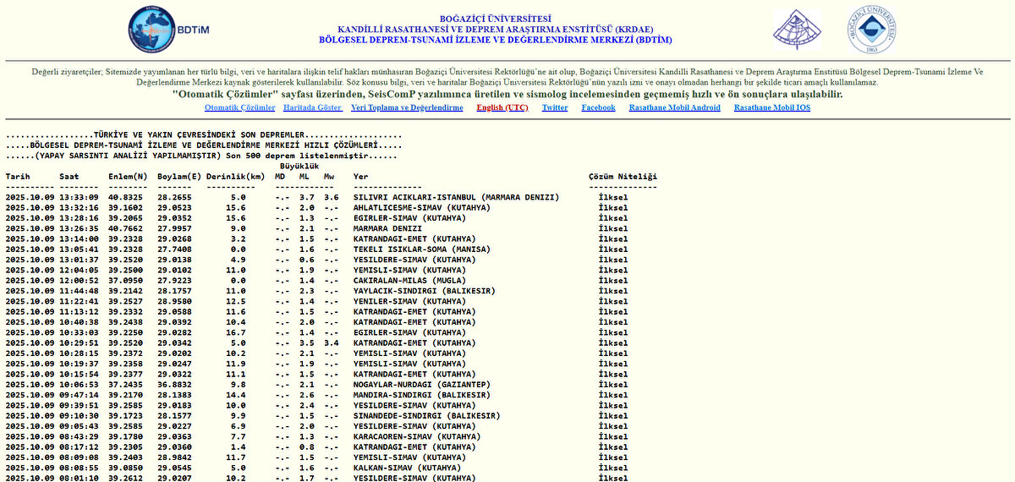The height and width of the screenshot is (482, 1015).
Task: Click the Karacaoren-Simav (Kutahya) entry
Action: coord(415,436)
